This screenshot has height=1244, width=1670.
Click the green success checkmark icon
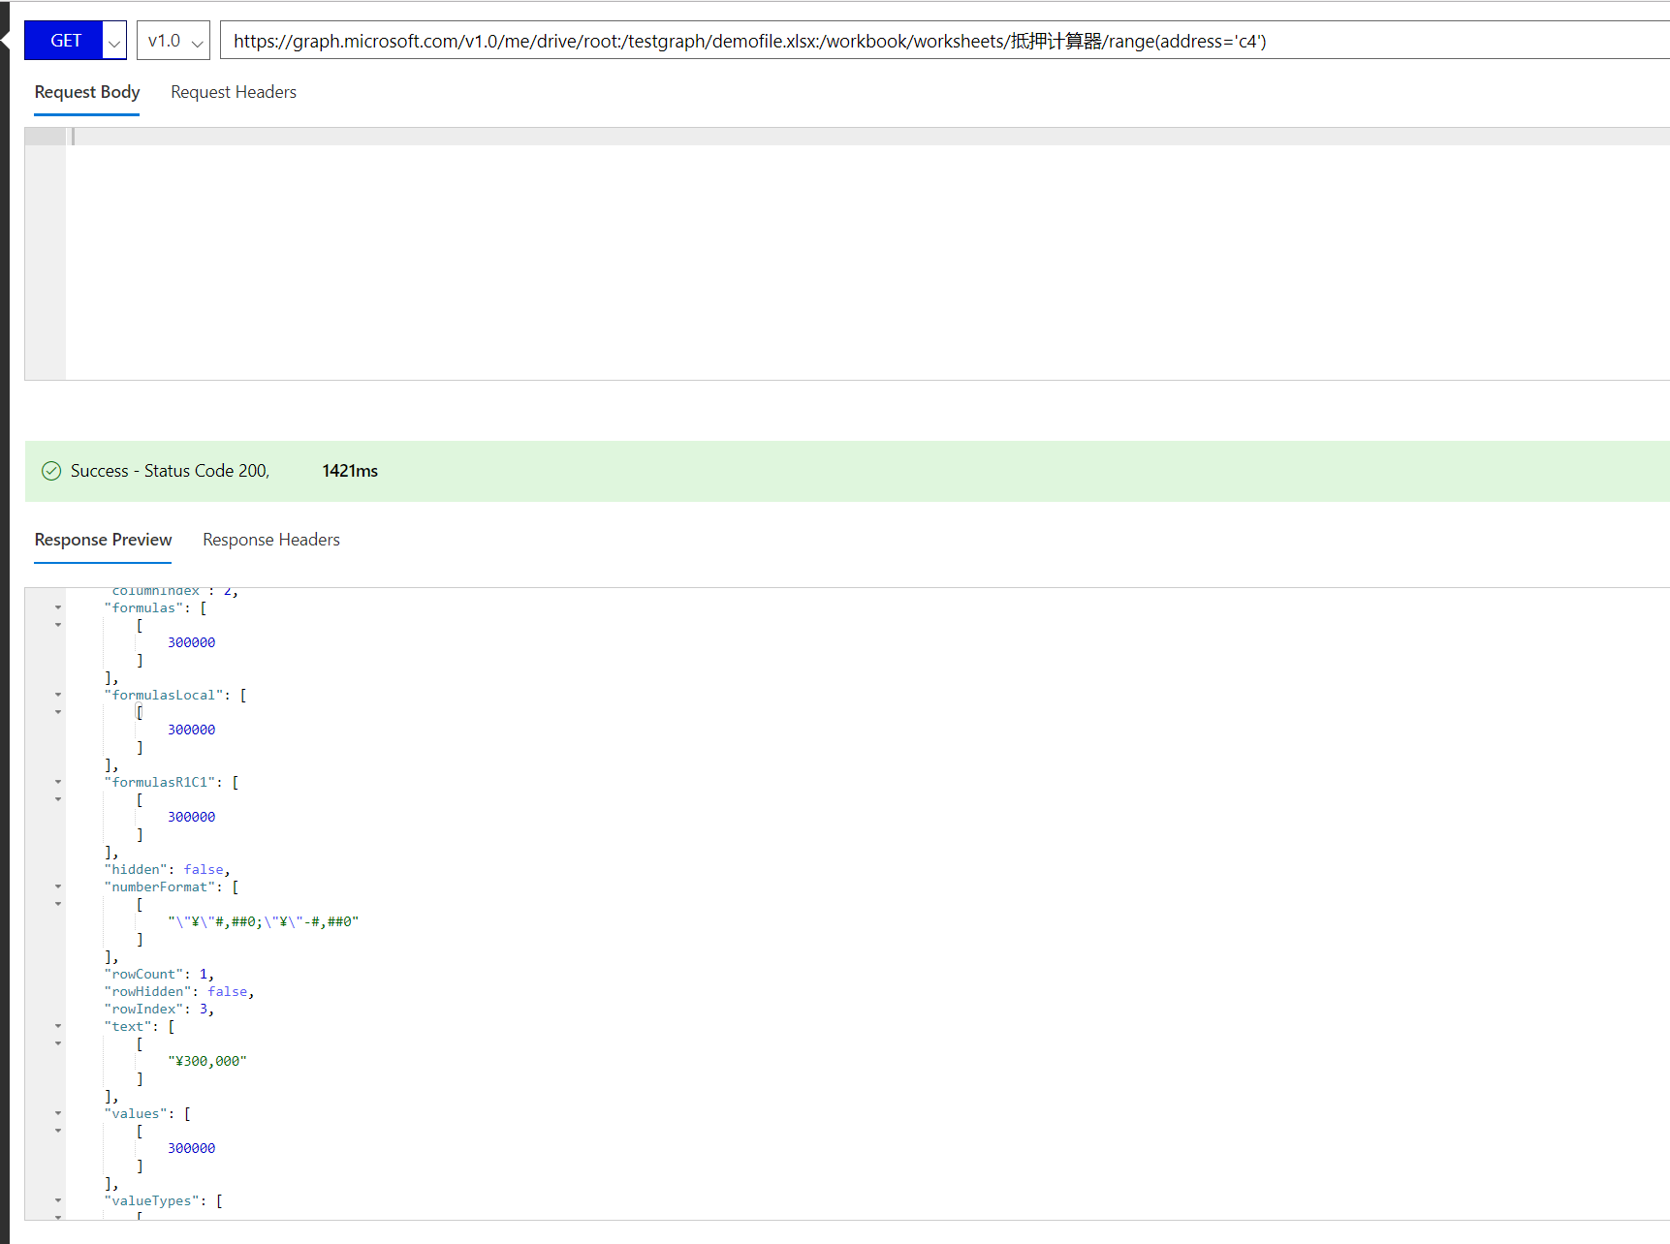[x=51, y=471]
